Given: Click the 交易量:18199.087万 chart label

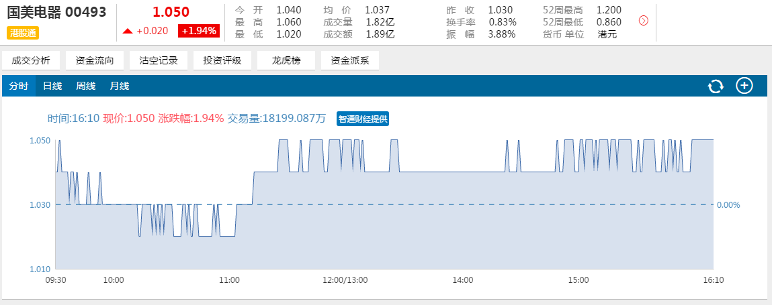Looking at the screenshot, I should pos(277,119).
